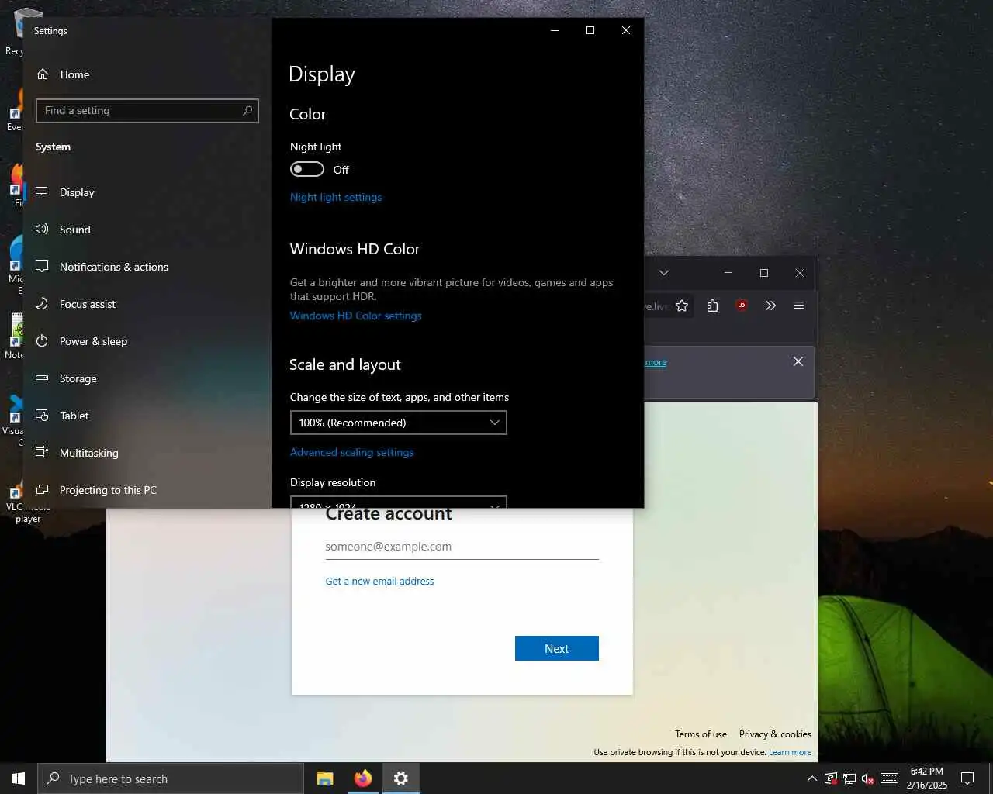Click the Multitasking icon in sidebar
The height and width of the screenshot is (794, 993).
pyautogui.click(x=42, y=452)
